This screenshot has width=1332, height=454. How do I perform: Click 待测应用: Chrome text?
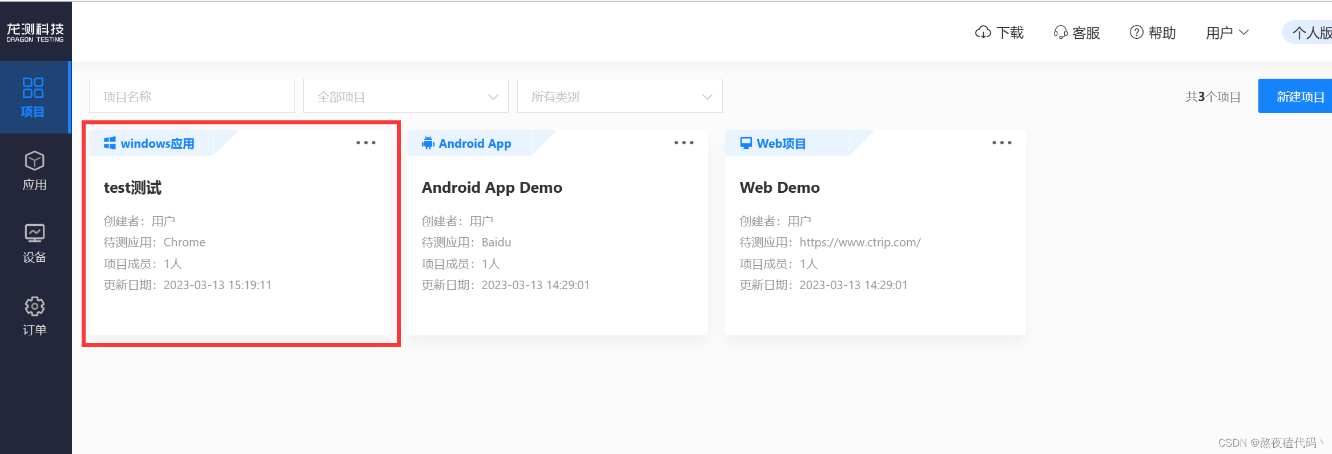[154, 242]
